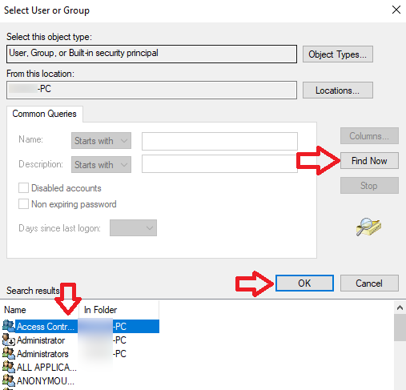Open the Description 'Starts with' dropdown

[101, 165]
